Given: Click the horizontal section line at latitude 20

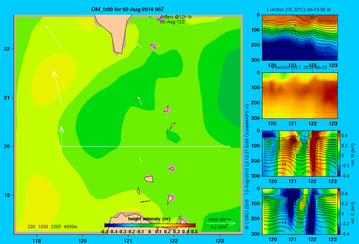Looking at the screenshot, I should tap(144, 146).
